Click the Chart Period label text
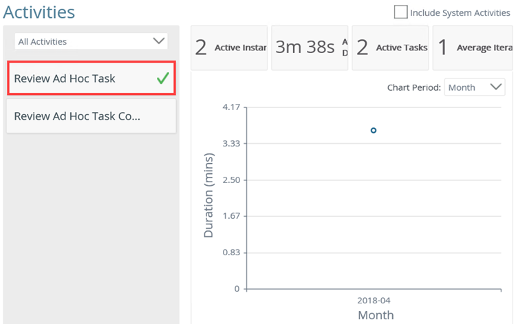This screenshot has height=324, width=516. [413, 87]
